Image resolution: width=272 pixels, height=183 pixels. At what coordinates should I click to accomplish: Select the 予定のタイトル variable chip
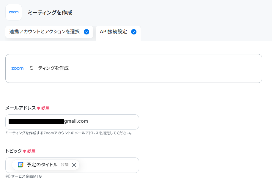click(x=45, y=165)
